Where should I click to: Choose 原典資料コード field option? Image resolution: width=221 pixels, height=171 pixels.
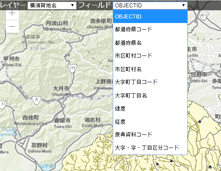pyautogui.click(x=150, y=134)
